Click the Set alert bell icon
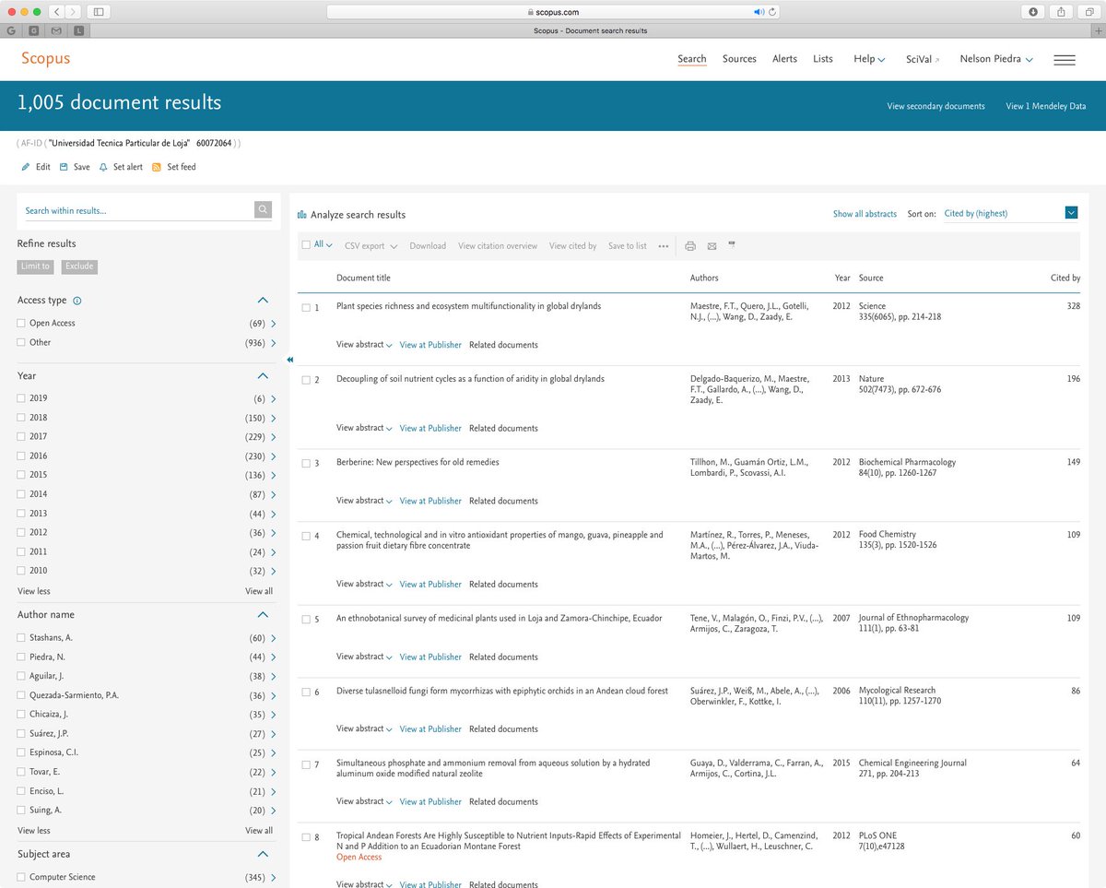This screenshot has width=1106, height=888. pyautogui.click(x=103, y=167)
